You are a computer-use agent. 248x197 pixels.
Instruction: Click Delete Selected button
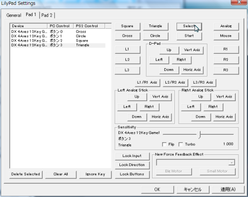[26, 175]
